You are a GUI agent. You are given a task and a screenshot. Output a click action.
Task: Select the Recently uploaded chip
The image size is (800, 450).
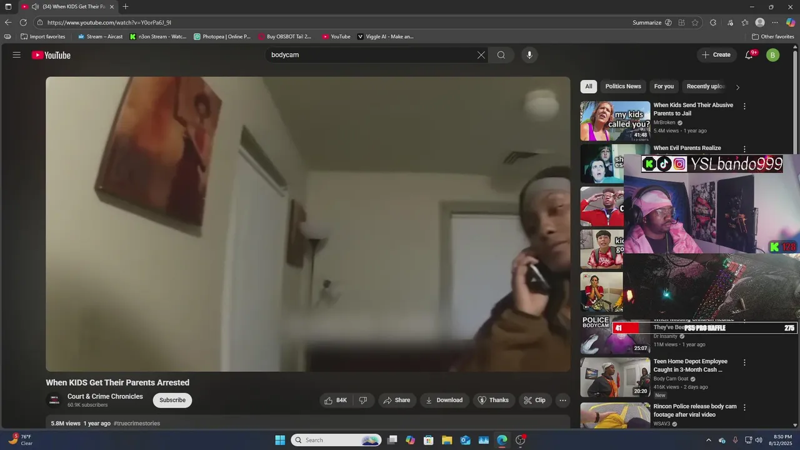tap(706, 87)
